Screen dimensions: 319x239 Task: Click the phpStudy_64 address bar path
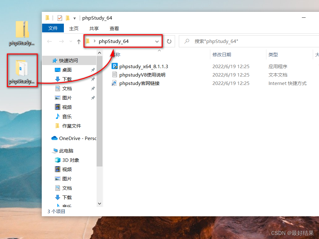(x=114, y=41)
